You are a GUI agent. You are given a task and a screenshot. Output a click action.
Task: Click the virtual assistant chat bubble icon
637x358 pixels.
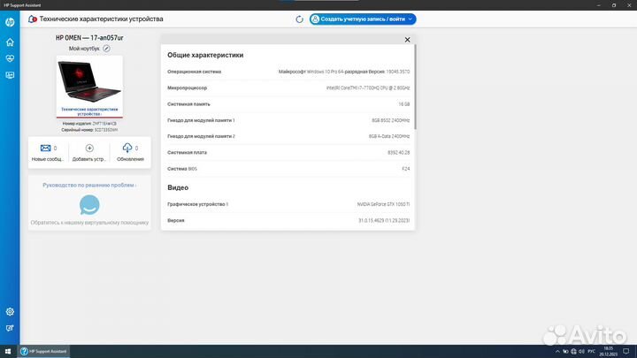pos(89,204)
